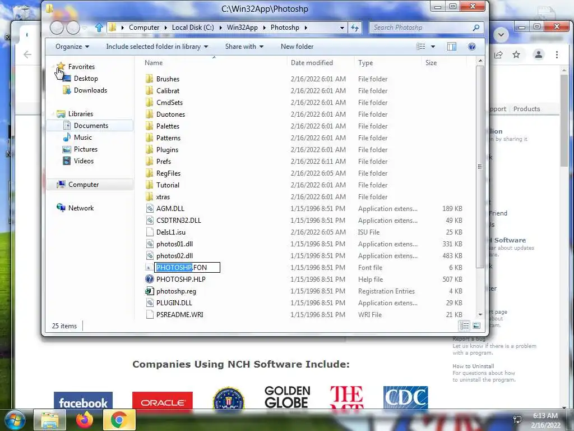Screen dimensions: 574x431
Task: Click the PHOTOSHP.HLP help file icon
Action: tap(149, 279)
